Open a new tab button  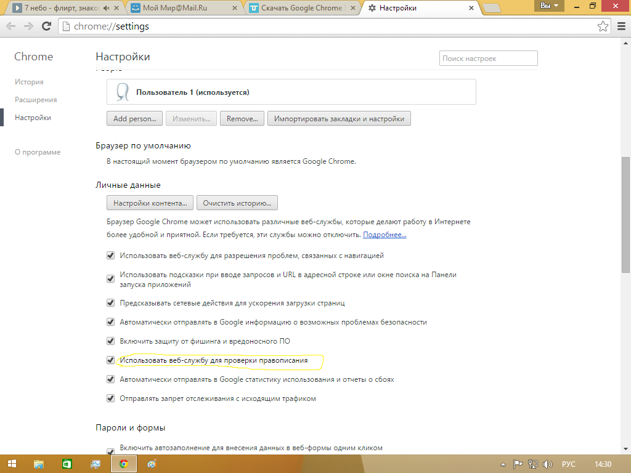tap(491, 8)
